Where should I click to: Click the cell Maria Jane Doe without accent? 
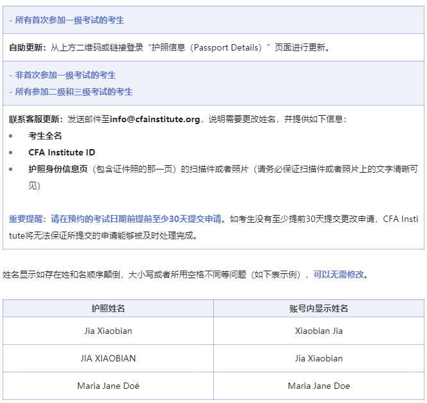319,386
